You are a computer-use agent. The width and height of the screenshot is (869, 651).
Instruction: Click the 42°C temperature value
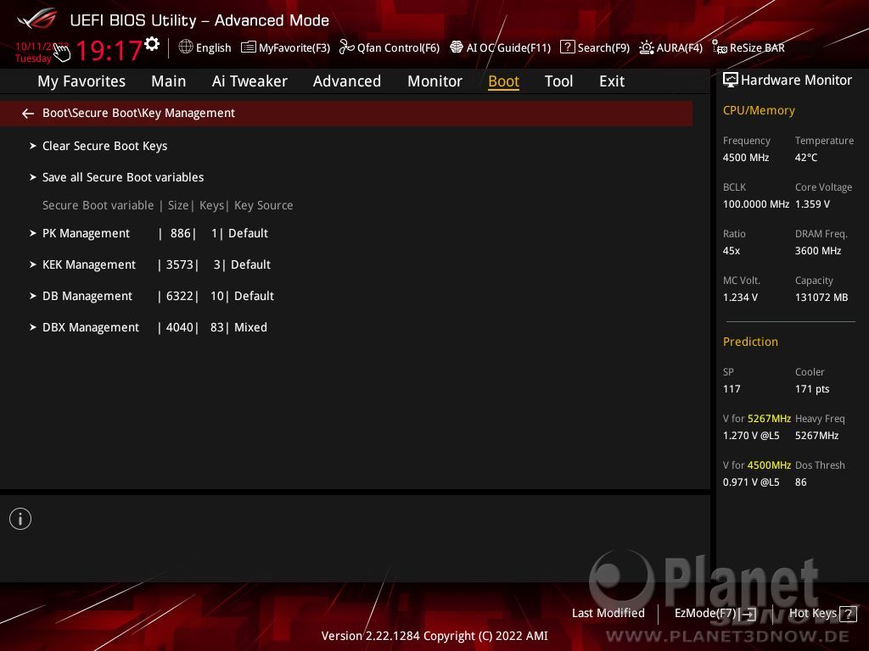tap(806, 158)
